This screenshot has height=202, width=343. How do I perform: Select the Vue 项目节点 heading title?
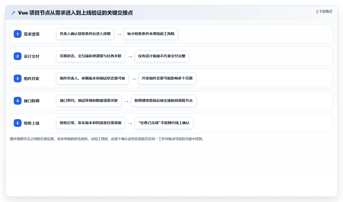tap(75, 13)
